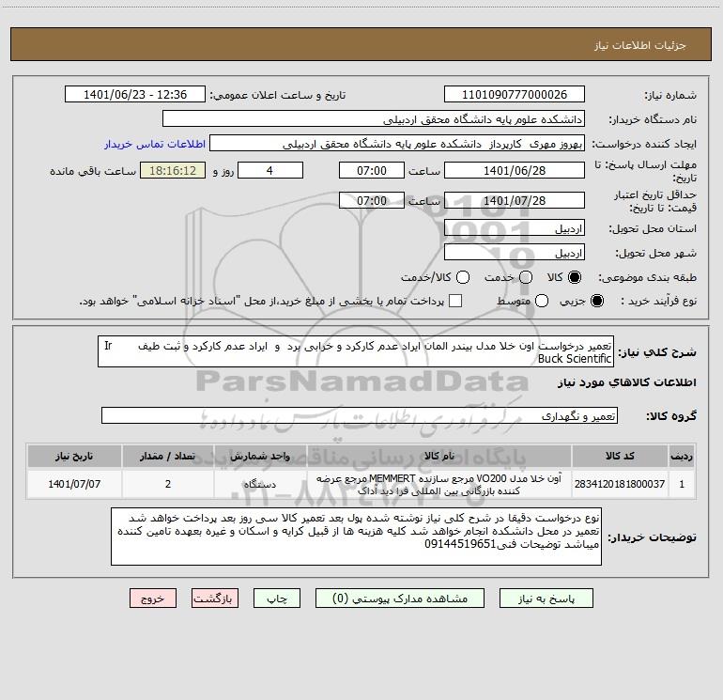Click the announcement date field 1401/06/23 - 12:36
Image resolution: width=723 pixels, height=700 pixels.
[x=135, y=95]
